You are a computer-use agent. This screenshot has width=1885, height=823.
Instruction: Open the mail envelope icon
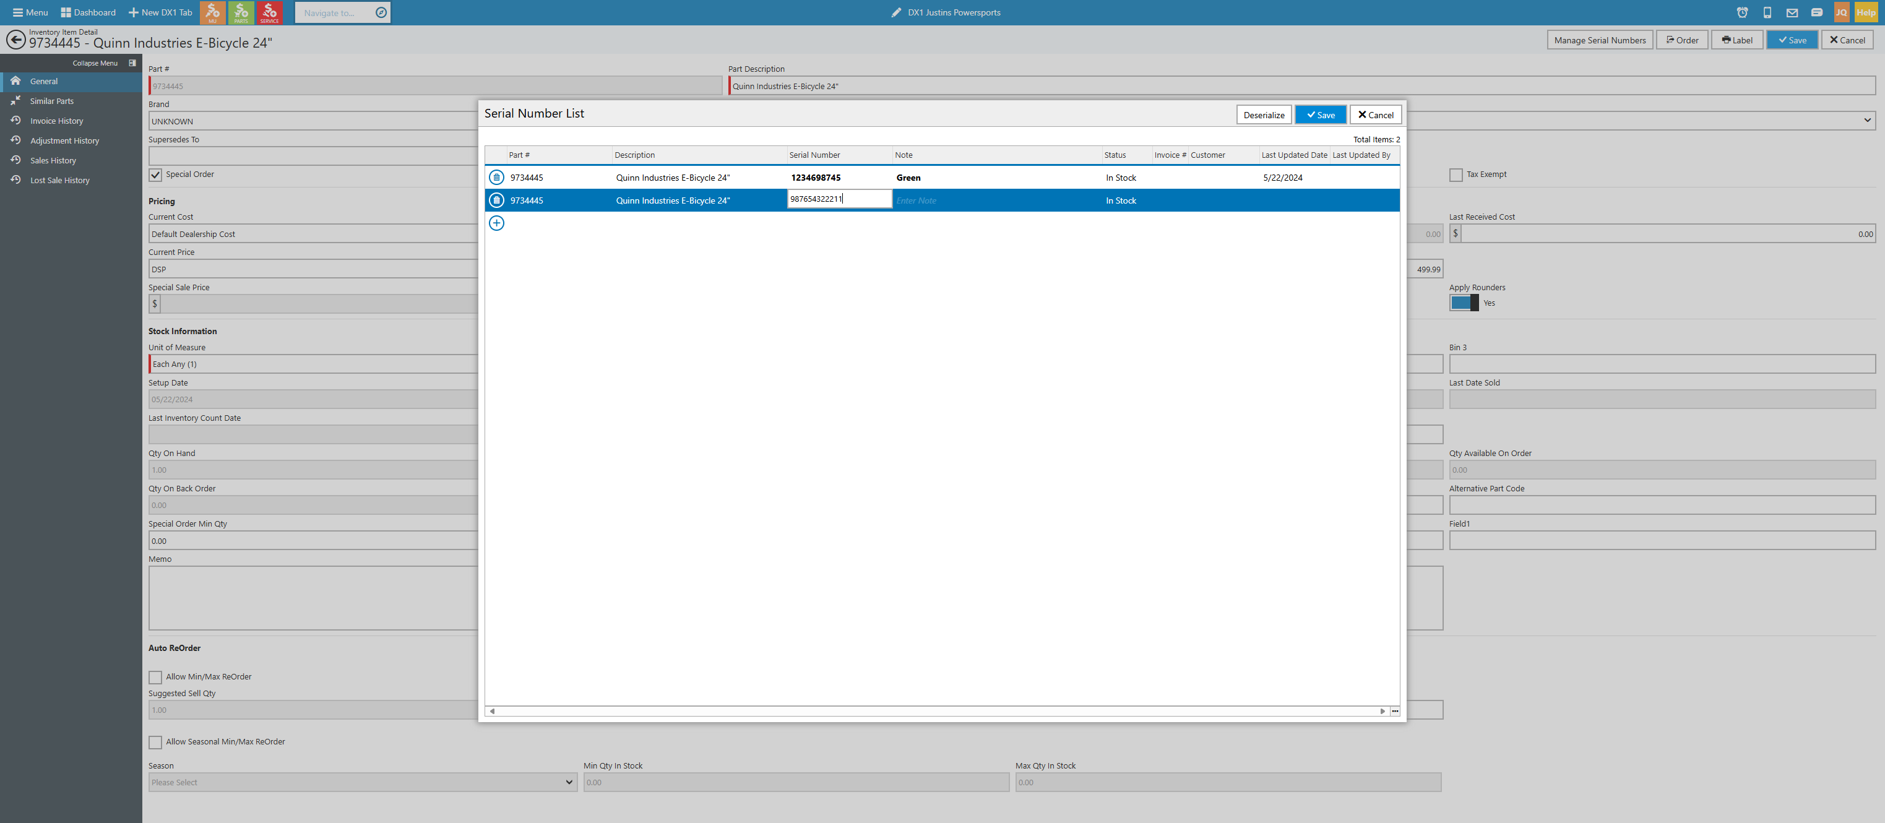click(x=1792, y=12)
